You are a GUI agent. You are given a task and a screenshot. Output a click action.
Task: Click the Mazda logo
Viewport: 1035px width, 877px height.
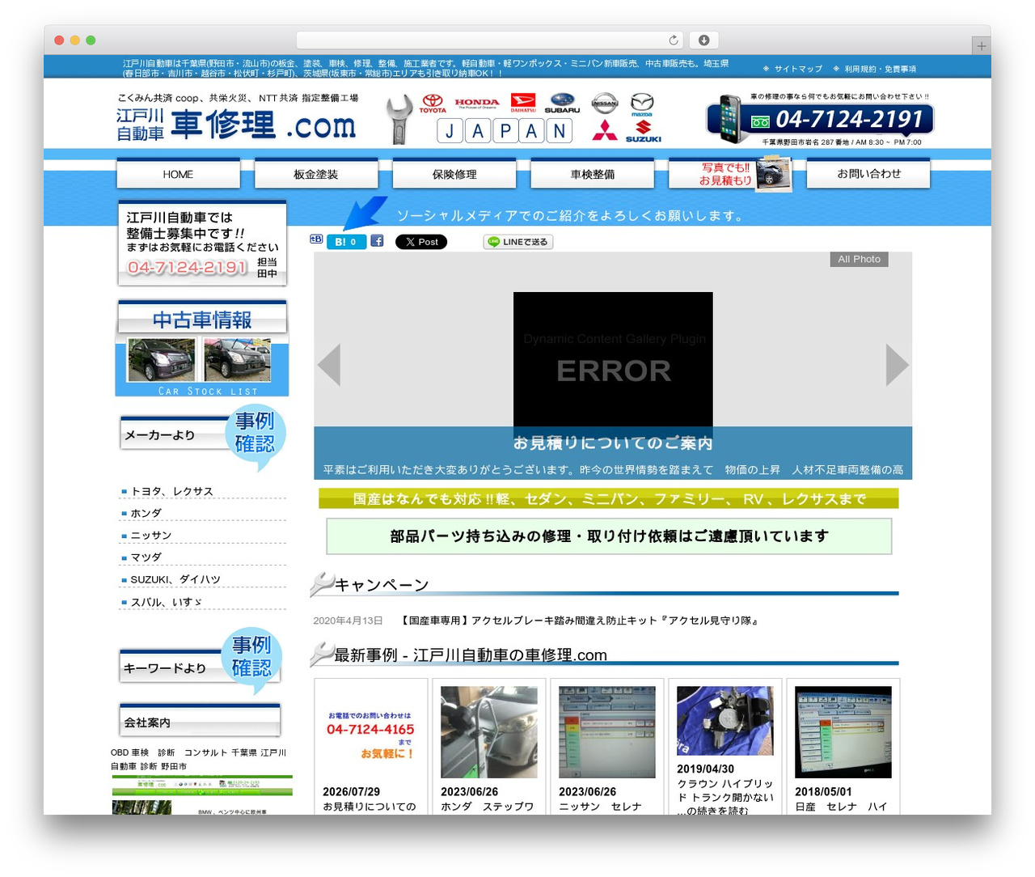(642, 104)
